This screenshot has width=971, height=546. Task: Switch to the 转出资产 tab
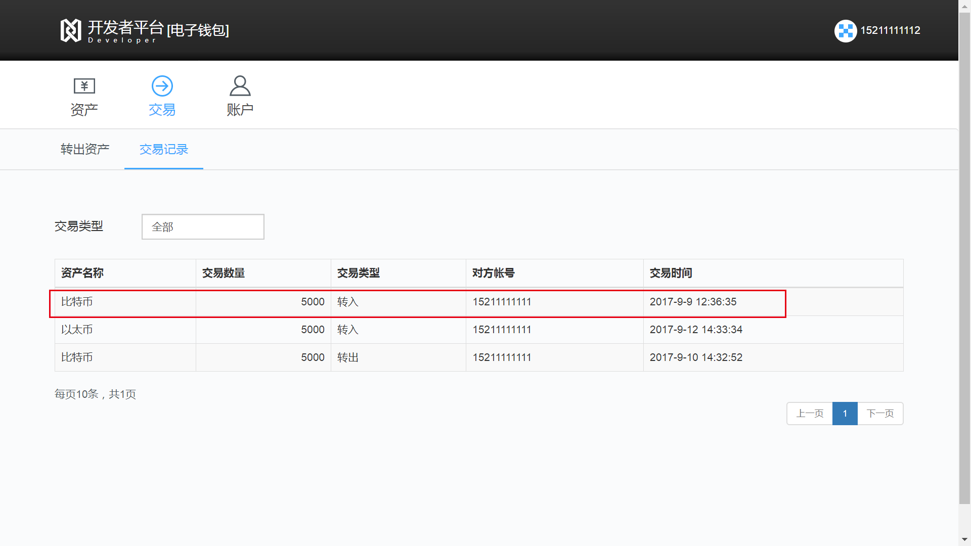pyautogui.click(x=85, y=149)
